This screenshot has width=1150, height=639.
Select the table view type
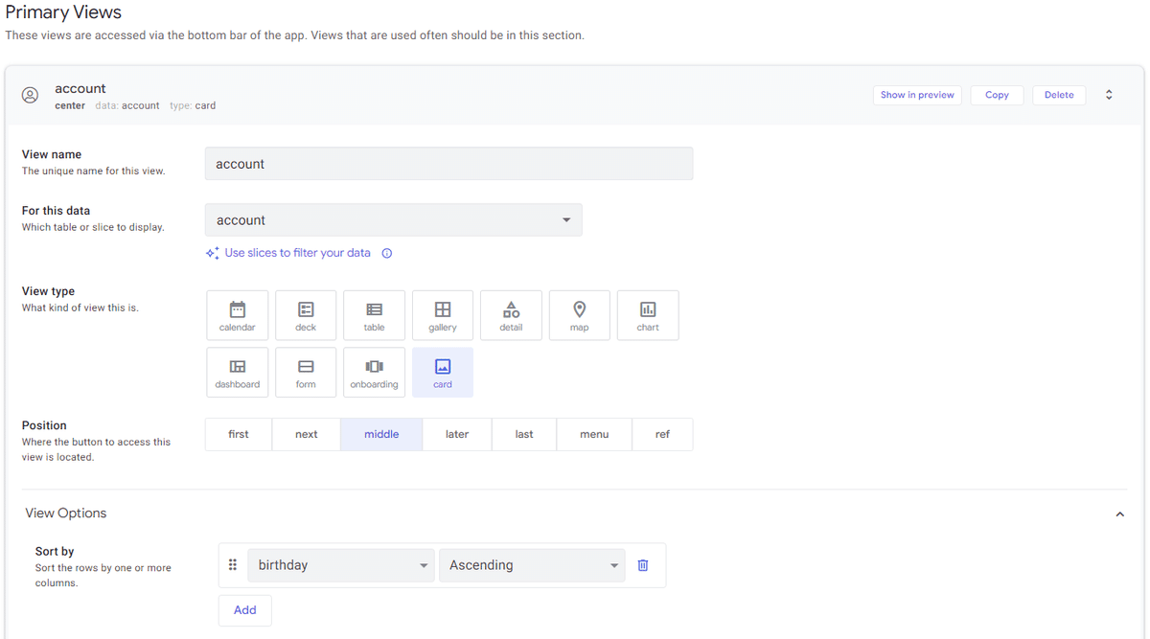click(x=374, y=315)
